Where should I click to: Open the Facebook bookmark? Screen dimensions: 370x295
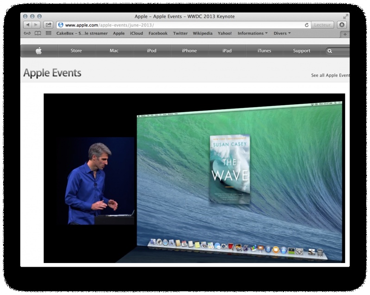[158, 33]
